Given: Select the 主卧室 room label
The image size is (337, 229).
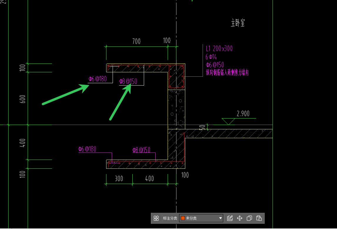Looking at the screenshot, I should tap(238, 23).
